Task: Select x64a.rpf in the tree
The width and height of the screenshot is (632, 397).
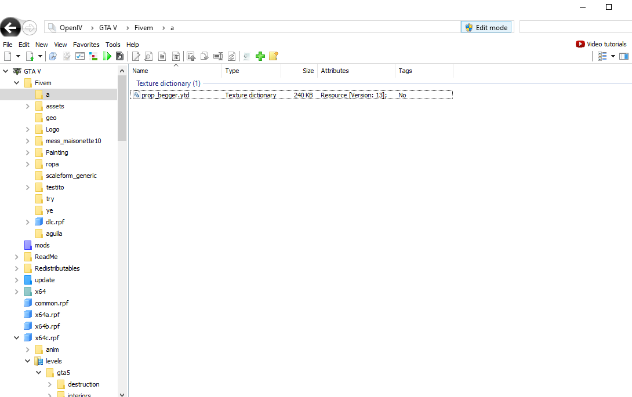Action: 47,315
